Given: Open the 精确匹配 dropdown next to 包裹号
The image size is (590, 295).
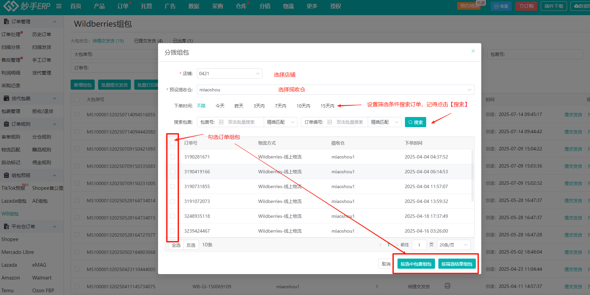Looking at the screenshot, I should pyautogui.click(x=280, y=122).
